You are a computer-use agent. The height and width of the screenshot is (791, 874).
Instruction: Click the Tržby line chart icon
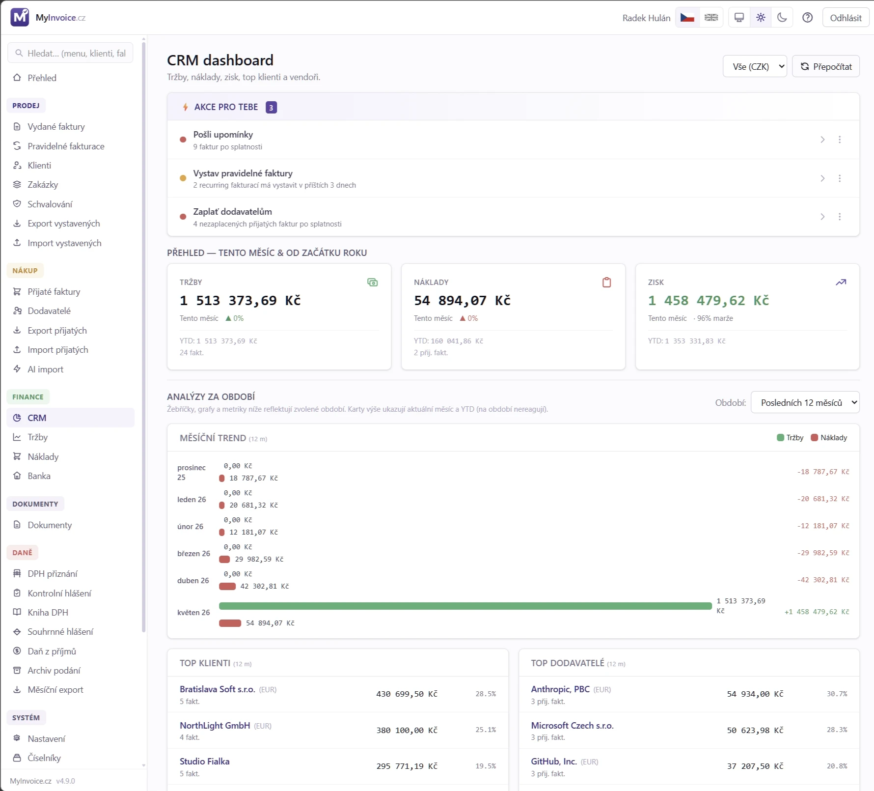coord(17,437)
